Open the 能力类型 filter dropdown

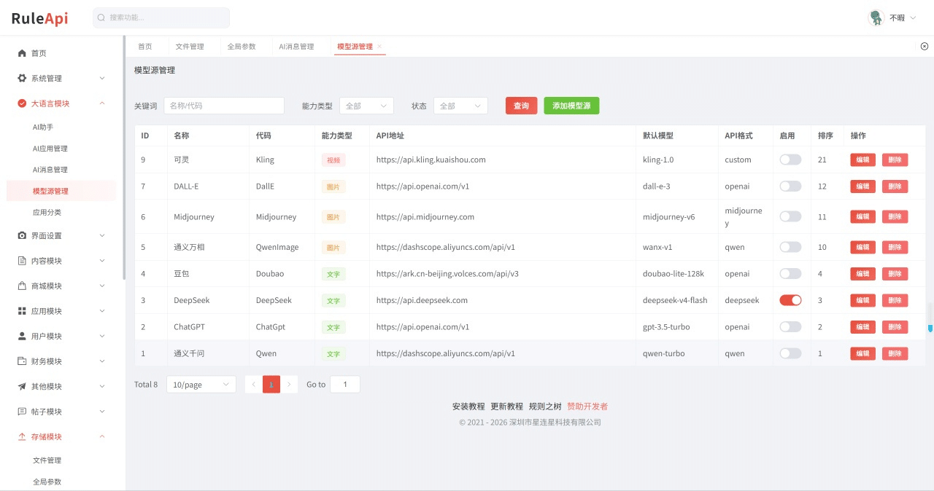coord(366,106)
